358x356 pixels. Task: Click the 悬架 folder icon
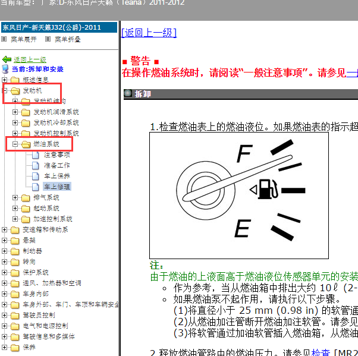(x=15, y=241)
